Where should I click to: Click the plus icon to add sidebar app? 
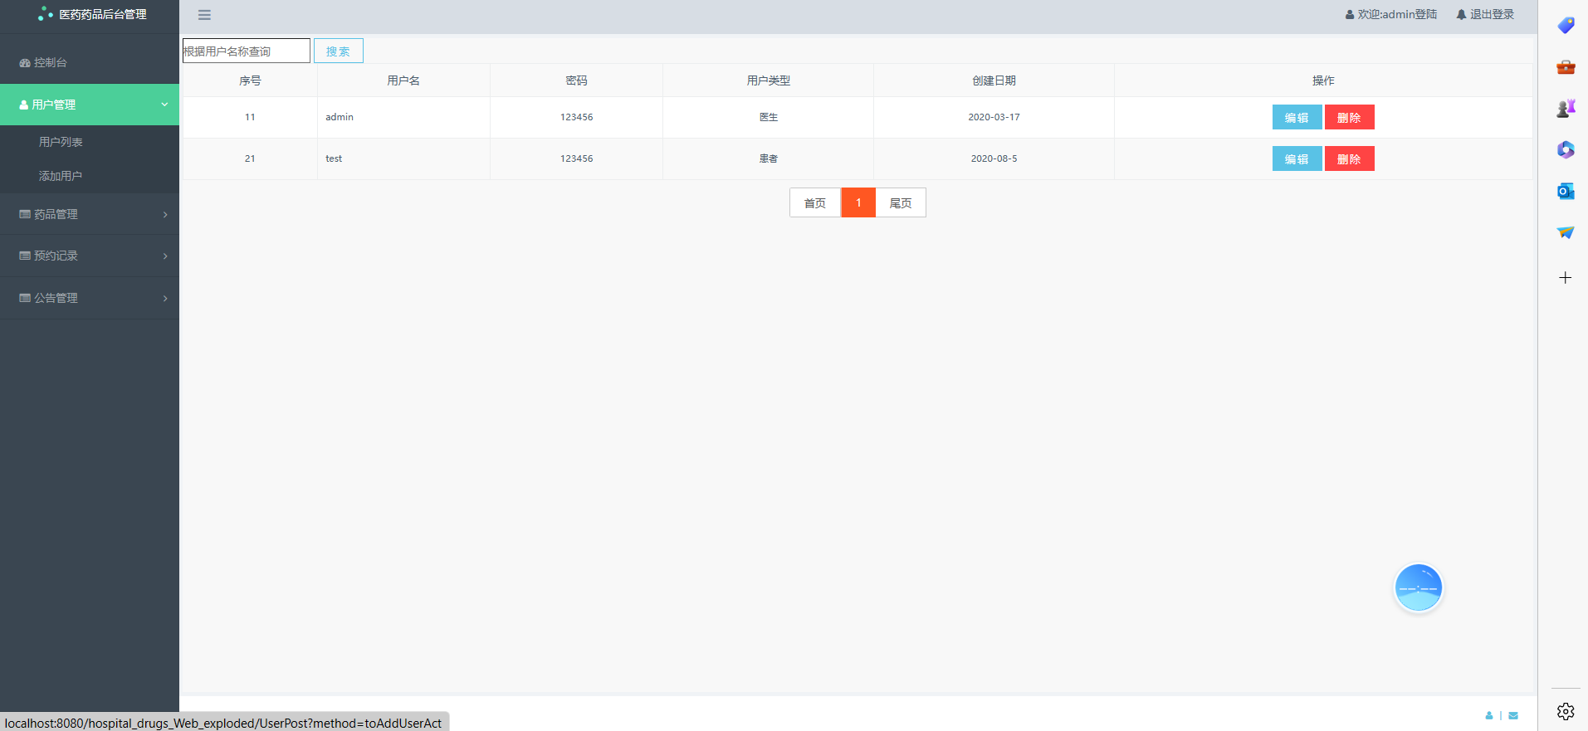1566,278
